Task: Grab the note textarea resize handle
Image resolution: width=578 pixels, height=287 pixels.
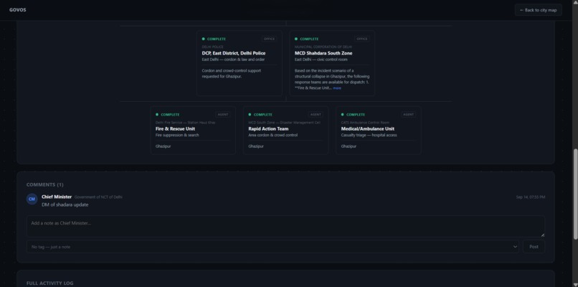Action: click(543, 235)
